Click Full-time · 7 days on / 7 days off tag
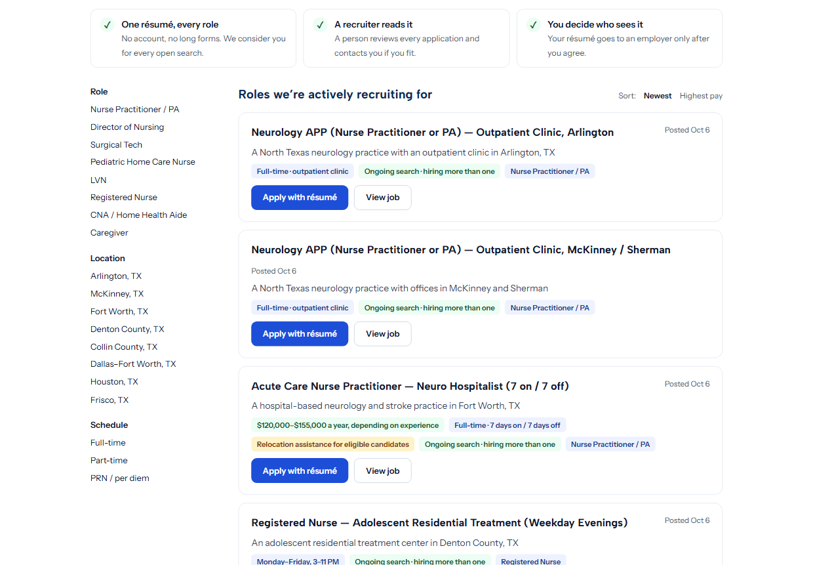Viewport: 813px width, 565px height. coord(507,425)
